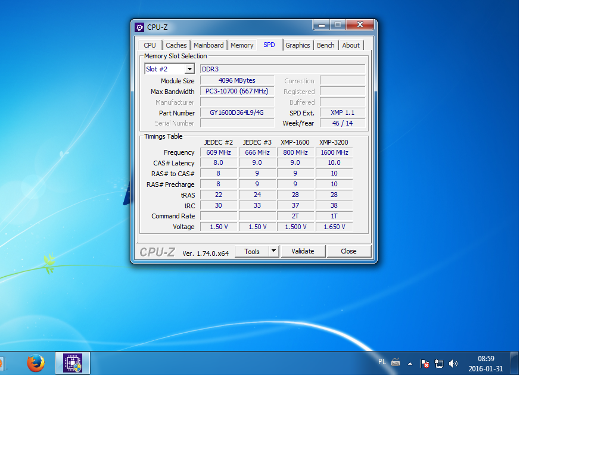This screenshot has height=457, width=610.
Task: Open the volume speaker icon
Action: (x=453, y=364)
